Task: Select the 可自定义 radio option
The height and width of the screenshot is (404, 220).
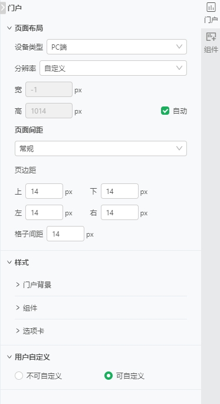Action: [108, 376]
